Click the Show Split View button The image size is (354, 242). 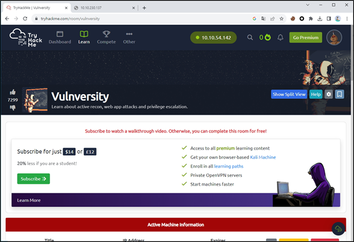tap(289, 94)
